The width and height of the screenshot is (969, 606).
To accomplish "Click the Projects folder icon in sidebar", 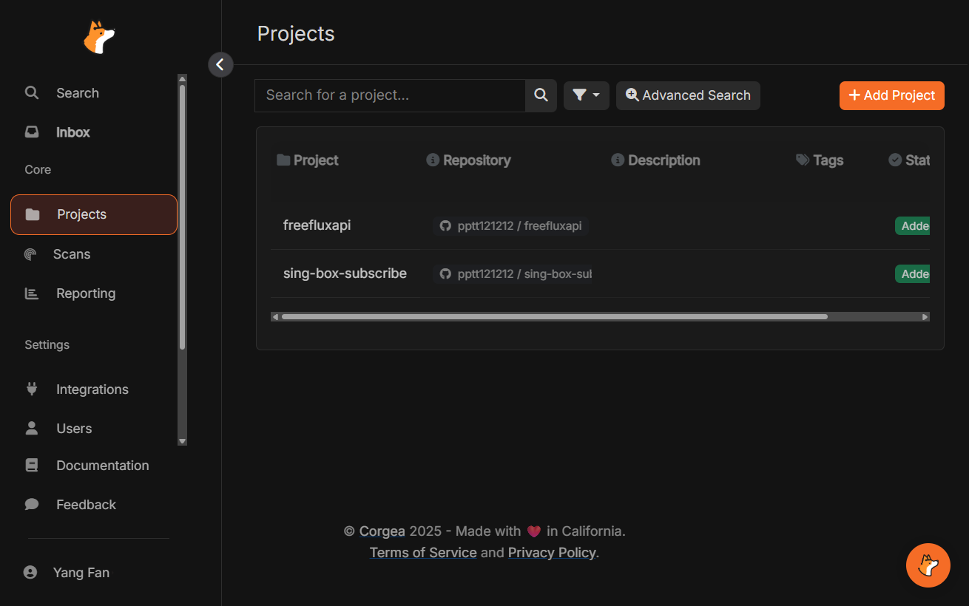I will 33,214.
